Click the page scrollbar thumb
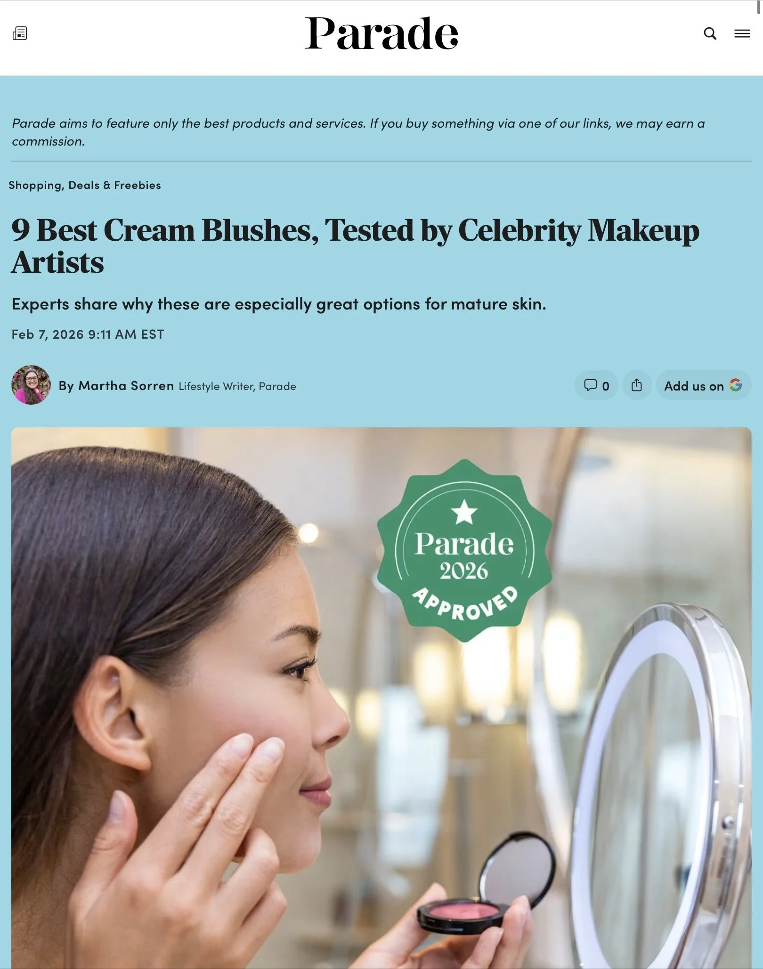The width and height of the screenshot is (763, 969). tap(759, 8)
